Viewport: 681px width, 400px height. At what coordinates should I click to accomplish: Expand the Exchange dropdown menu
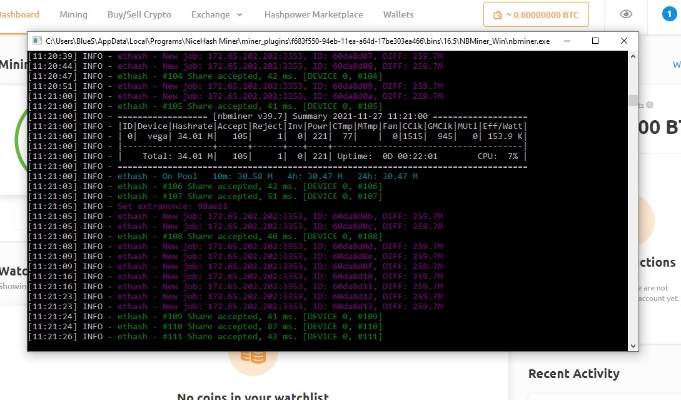coord(217,14)
